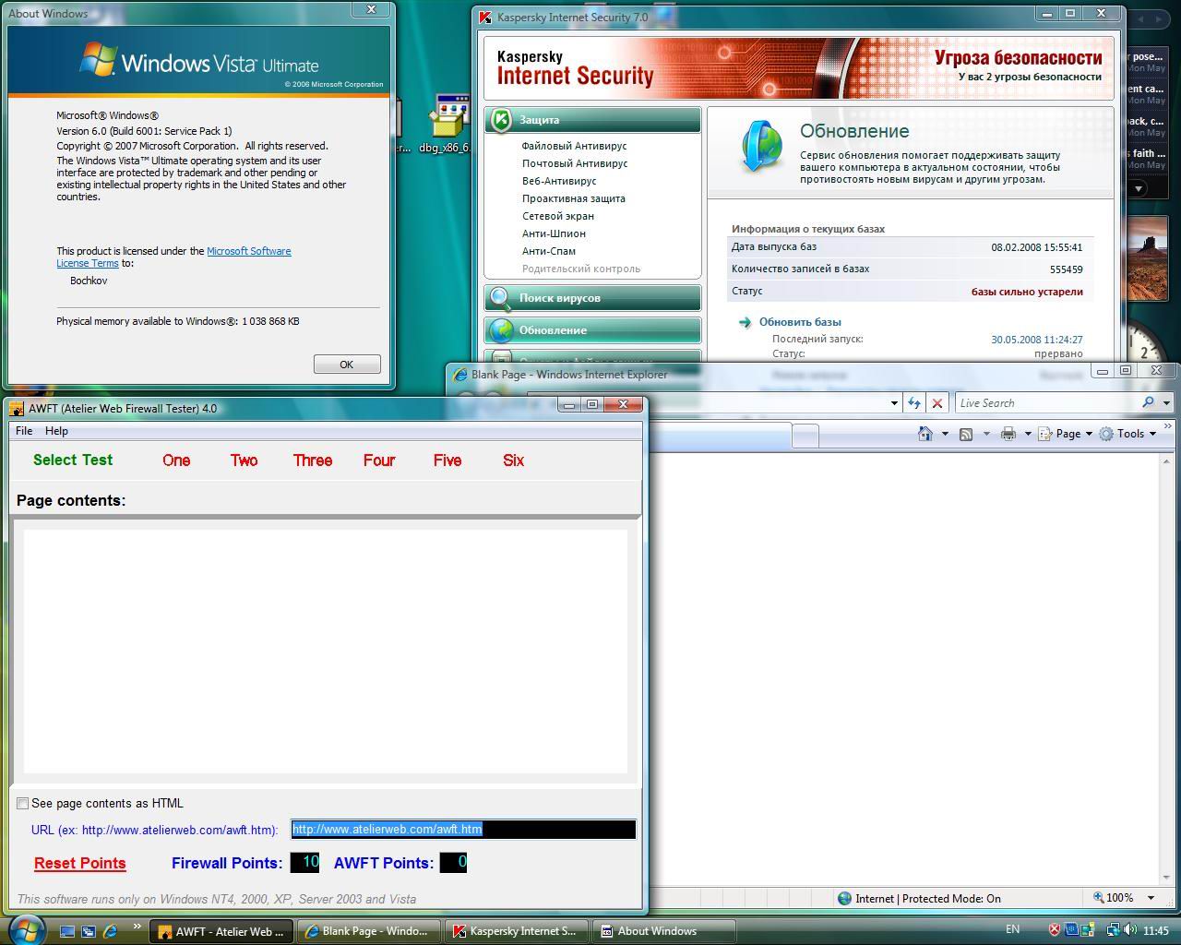Open the Обновление section in Kaspersky sidebar
Screen dimensions: 1181x945
pyautogui.click(x=592, y=330)
